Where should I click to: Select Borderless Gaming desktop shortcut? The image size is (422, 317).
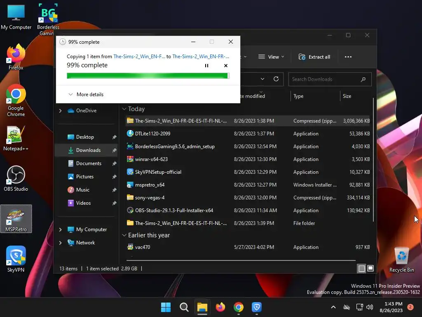click(x=48, y=19)
